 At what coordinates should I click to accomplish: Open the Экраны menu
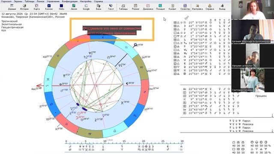18,1
